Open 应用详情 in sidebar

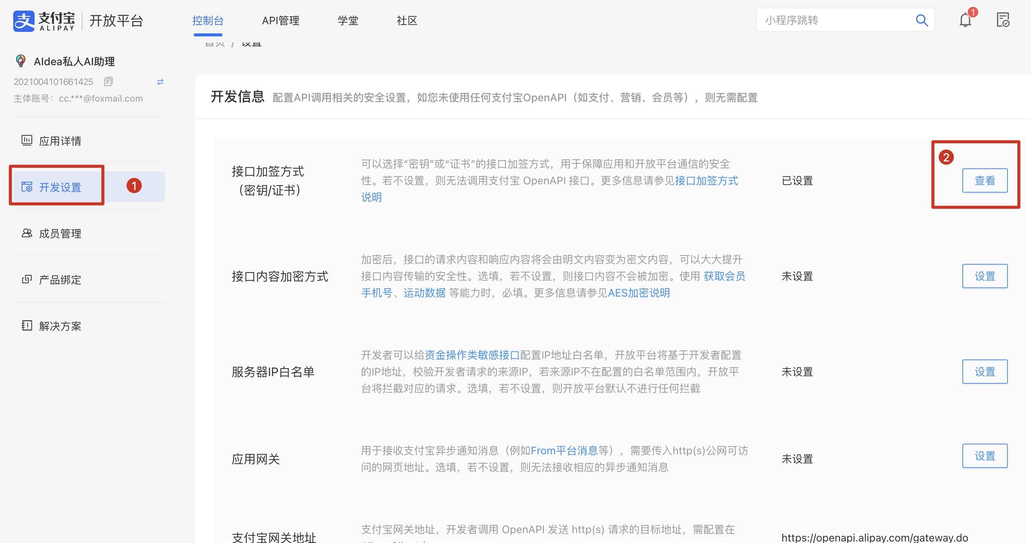click(x=60, y=141)
